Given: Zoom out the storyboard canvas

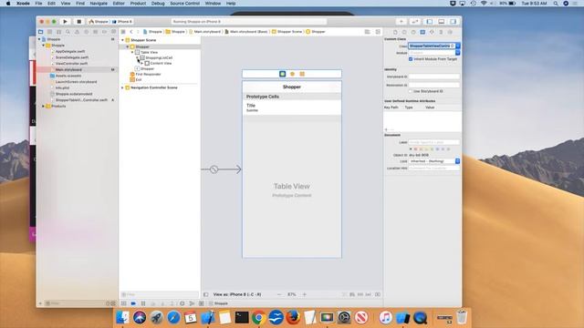Looking at the screenshot, I should click(279, 294).
